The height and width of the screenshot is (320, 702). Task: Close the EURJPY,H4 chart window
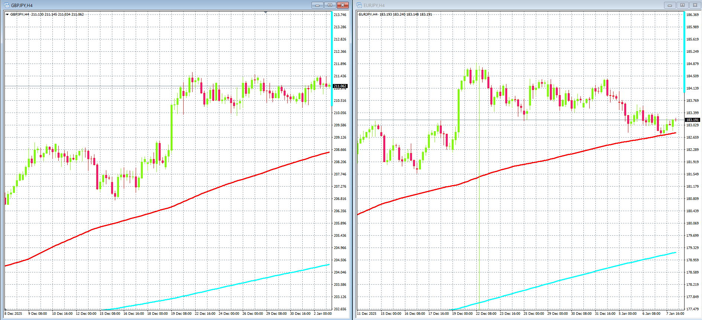click(695, 5)
